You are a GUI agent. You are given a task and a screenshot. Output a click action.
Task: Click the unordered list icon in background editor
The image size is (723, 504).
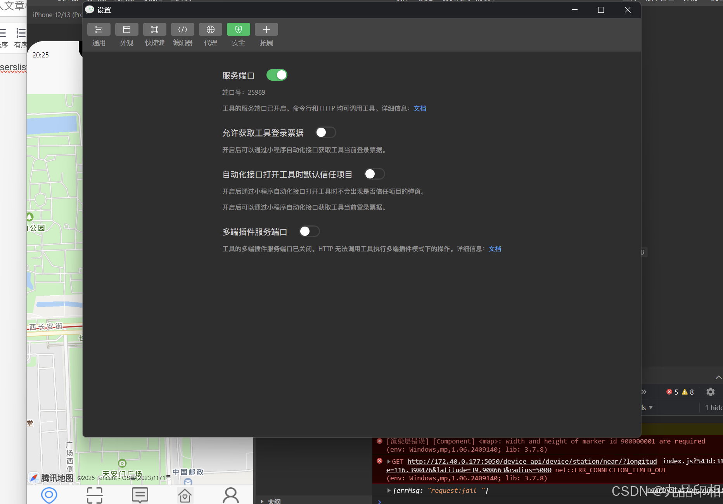pyautogui.click(x=3, y=33)
